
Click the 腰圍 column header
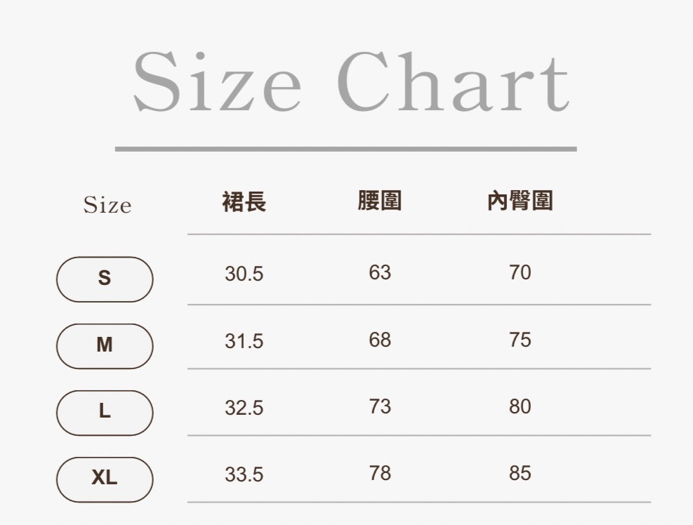(379, 201)
